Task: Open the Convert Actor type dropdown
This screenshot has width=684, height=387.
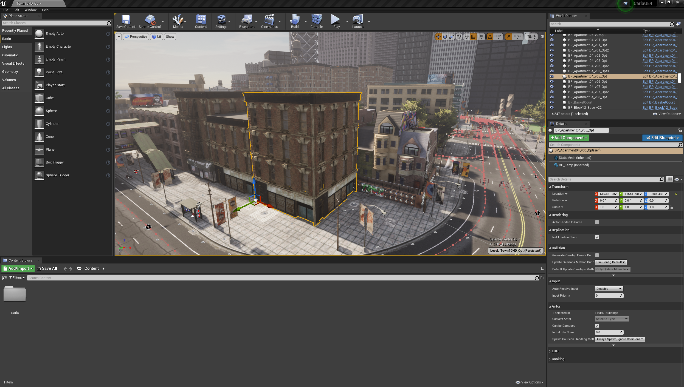Action: (611, 319)
